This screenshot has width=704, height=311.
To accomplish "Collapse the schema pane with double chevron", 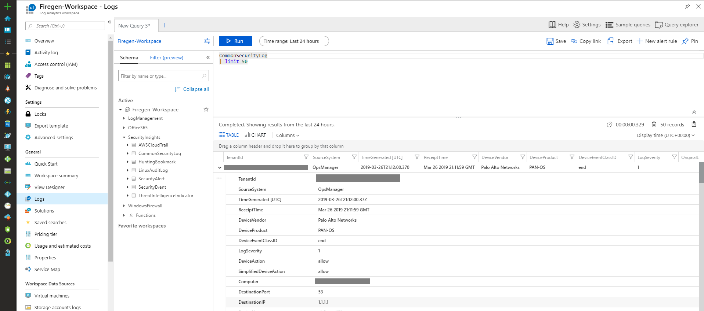I will coord(208,58).
